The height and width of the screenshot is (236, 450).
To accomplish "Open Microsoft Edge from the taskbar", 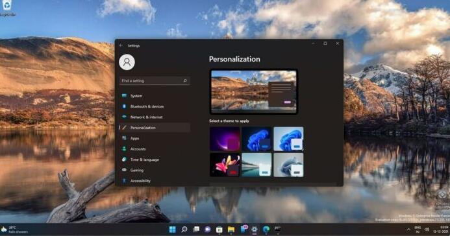I will click(x=266, y=230).
